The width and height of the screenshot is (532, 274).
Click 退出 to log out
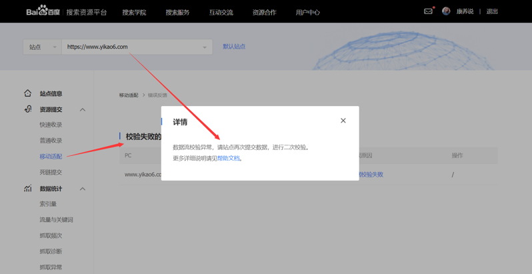[492, 11]
